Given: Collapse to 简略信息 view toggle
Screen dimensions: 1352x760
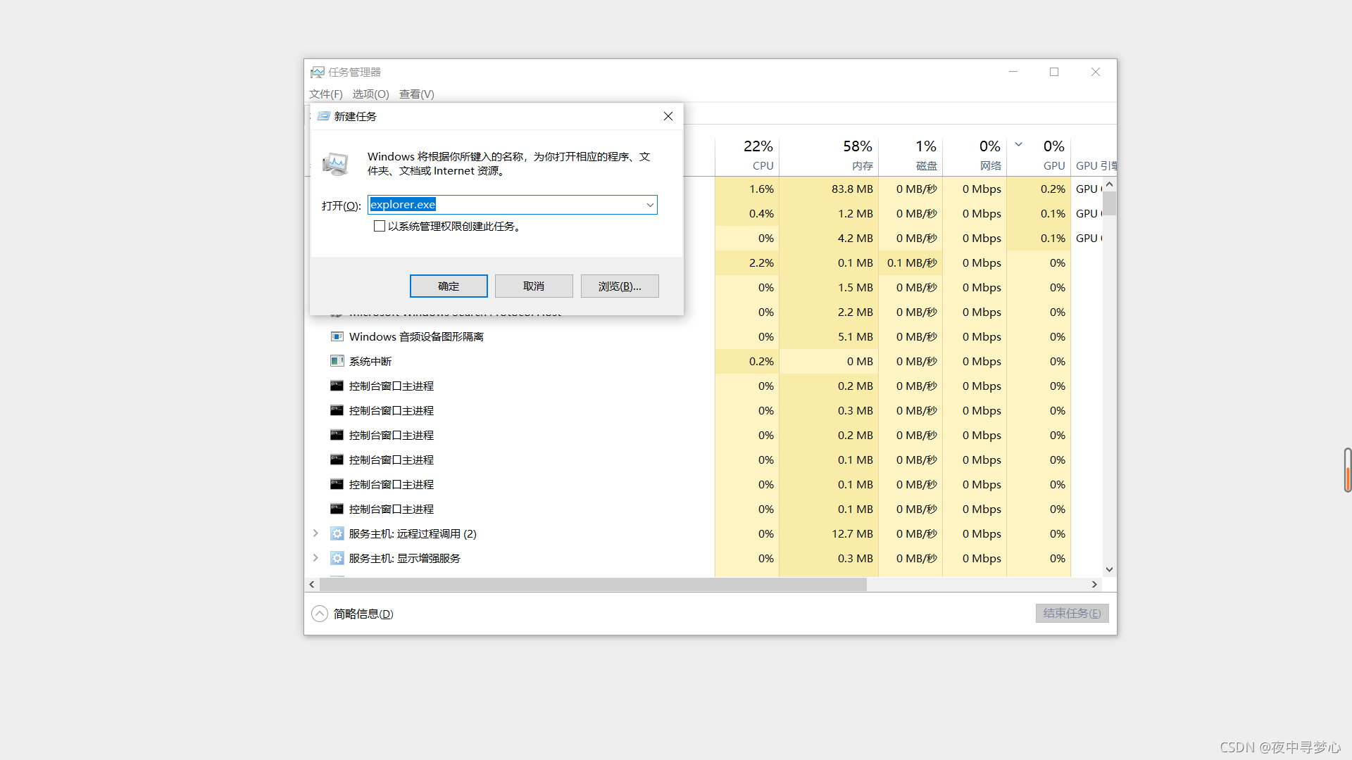Looking at the screenshot, I should click(320, 614).
